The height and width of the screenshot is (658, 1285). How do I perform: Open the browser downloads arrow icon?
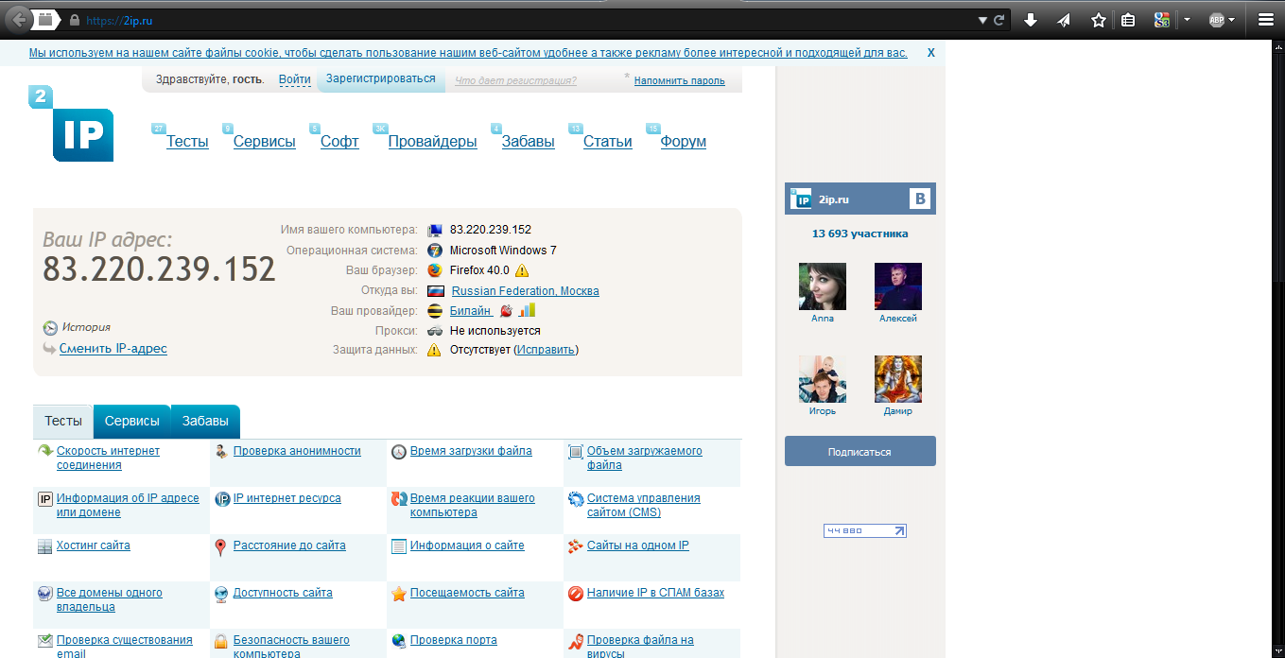(x=1031, y=20)
